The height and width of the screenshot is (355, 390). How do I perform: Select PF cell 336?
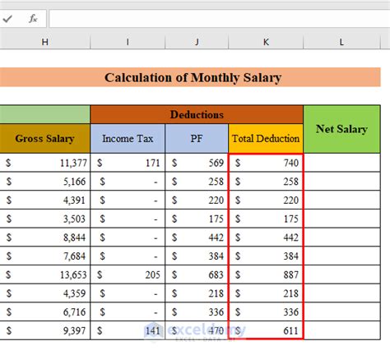(x=197, y=311)
